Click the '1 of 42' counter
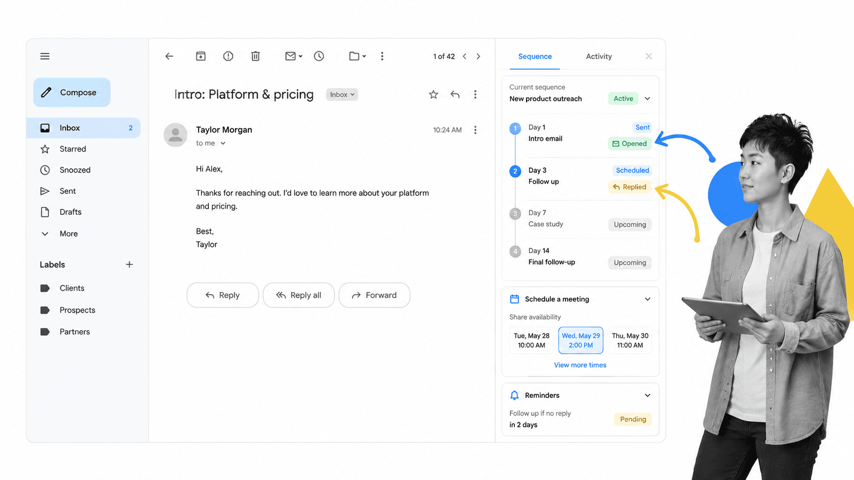 (444, 57)
